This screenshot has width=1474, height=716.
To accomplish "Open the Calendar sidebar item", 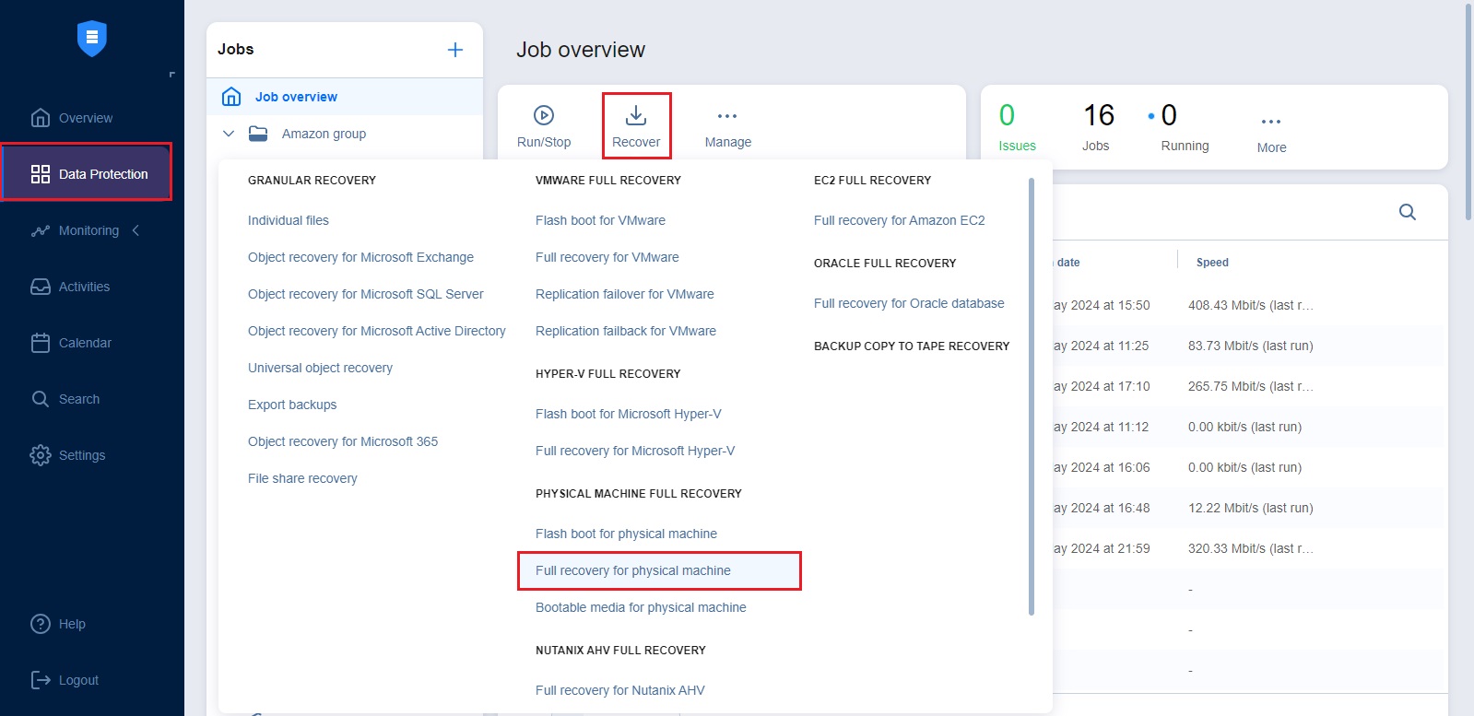I will (x=85, y=343).
